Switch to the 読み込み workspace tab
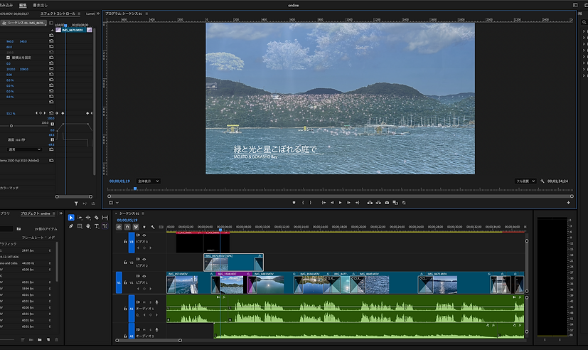 [6, 5]
